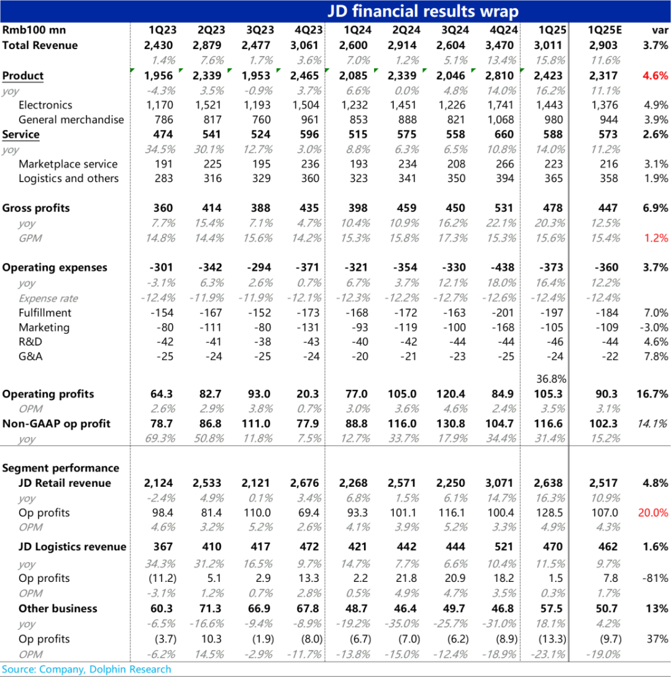Click the green triangle marker left of 13.4%
The height and width of the screenshot is (677, 671).
pyautogui.click(x=473, y=70)
